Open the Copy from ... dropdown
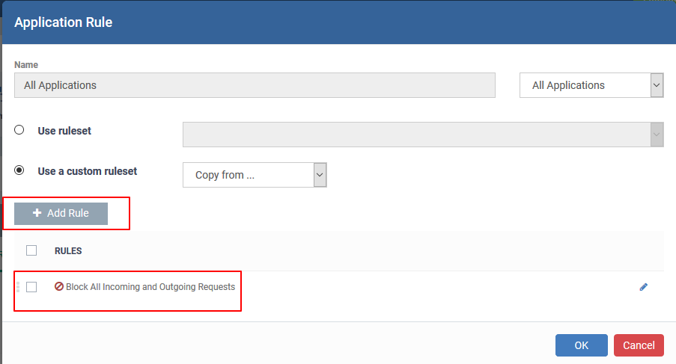676x364 pixels. (255, 175)
